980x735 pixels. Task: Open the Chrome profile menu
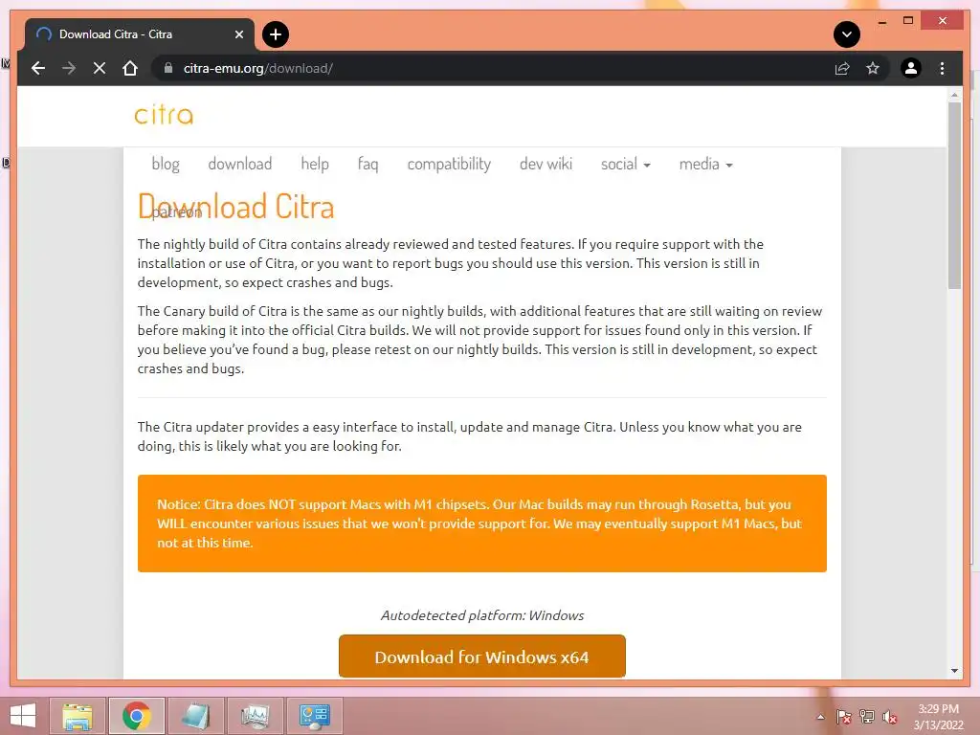coord(911,68)
